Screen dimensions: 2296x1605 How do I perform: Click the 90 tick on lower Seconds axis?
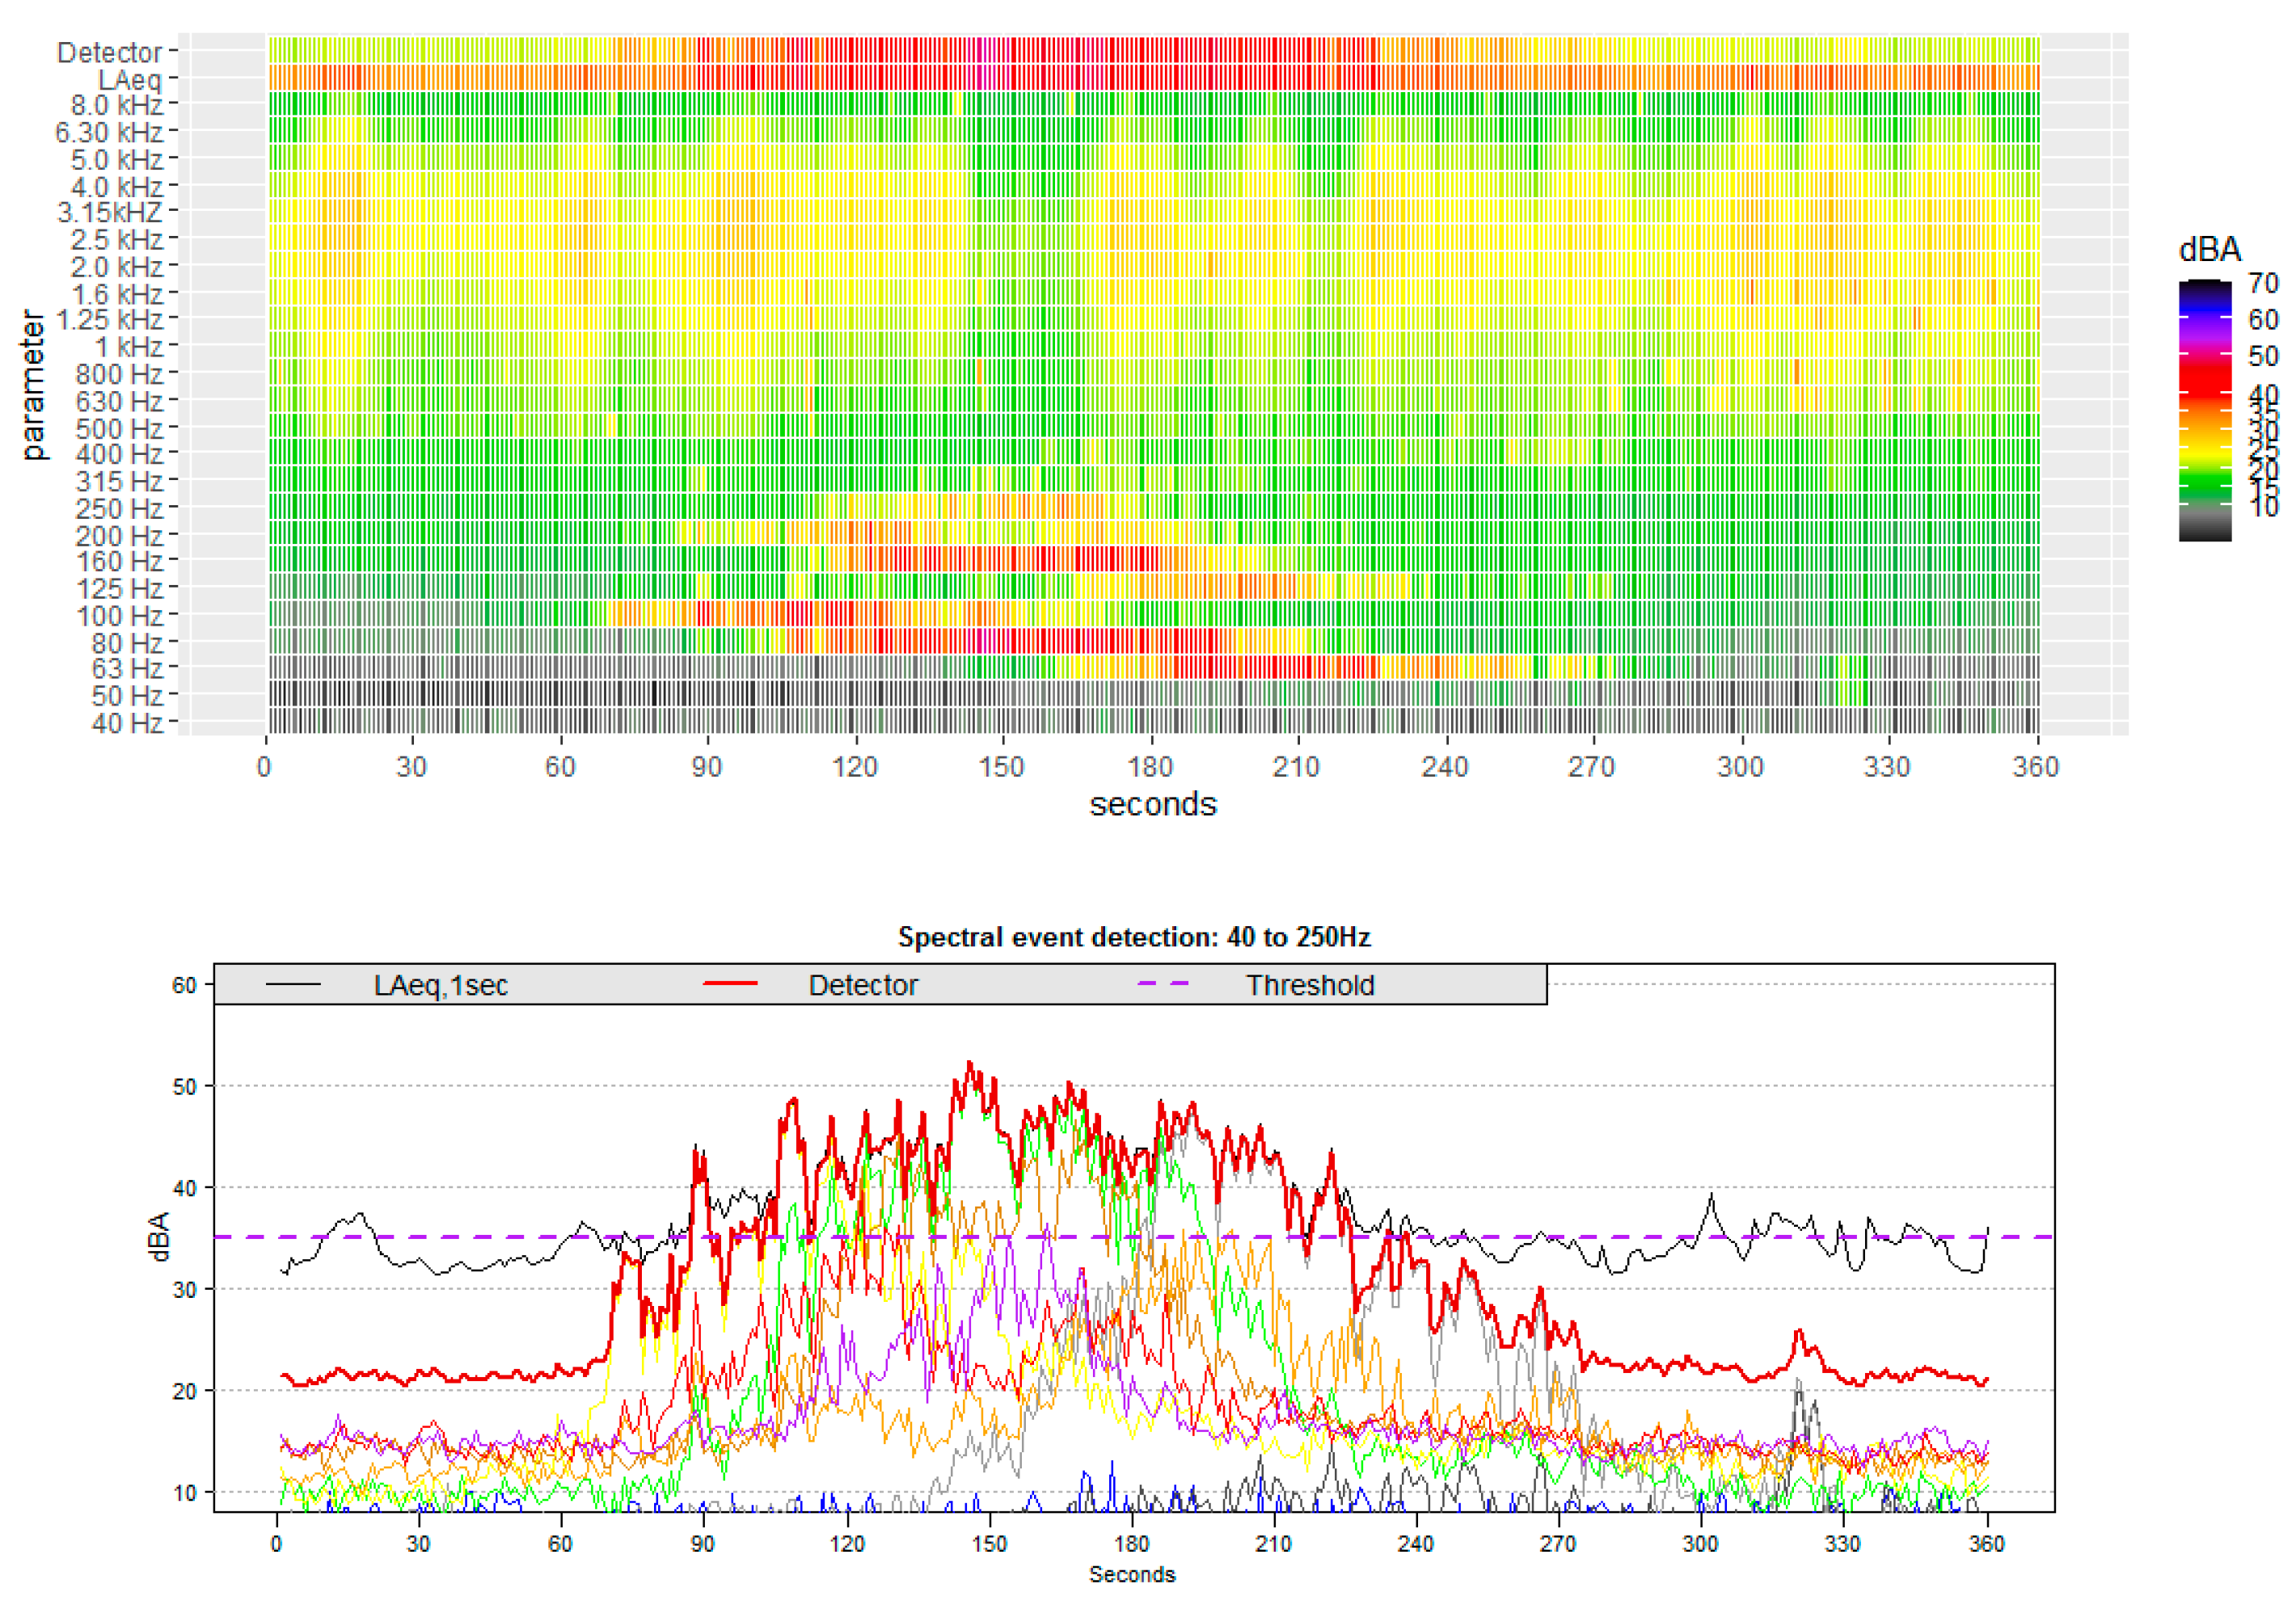tap(703, 1544)
